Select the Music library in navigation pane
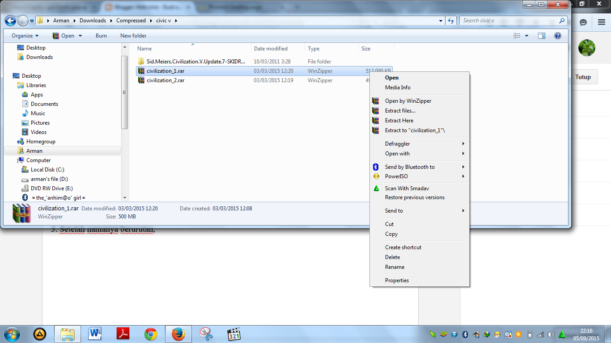The image size is (611, 343). tap(38, 113)
